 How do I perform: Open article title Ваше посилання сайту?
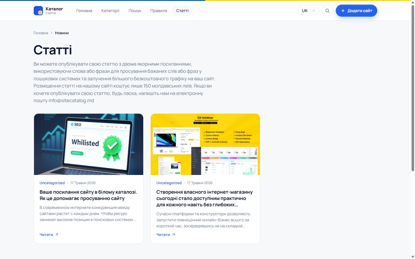point(88,195)
